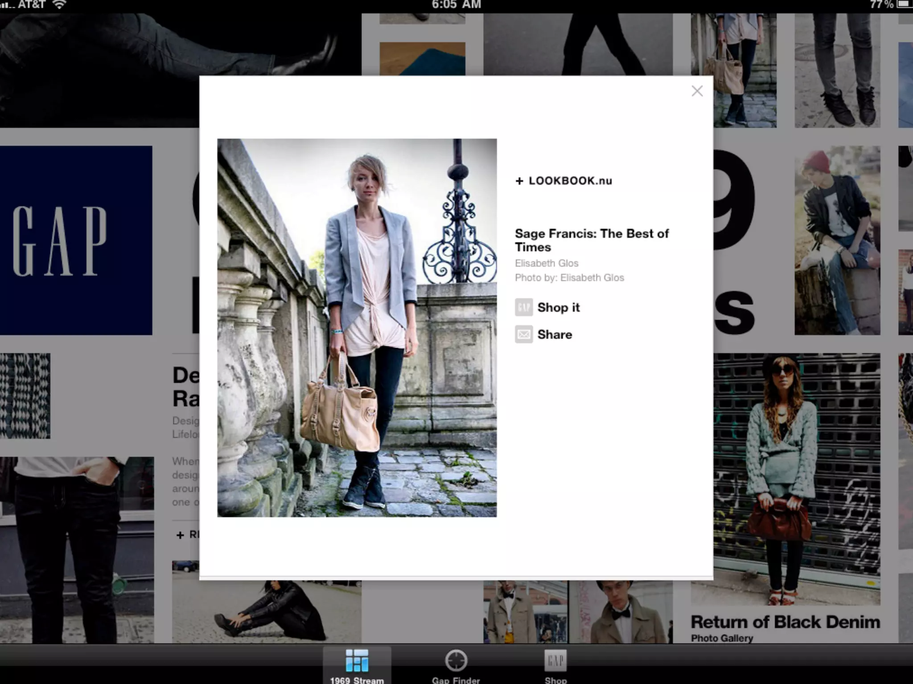This screenshot has width=913, height=684.
Task: Tap the large photo of woman with handbag
Action: coord(357,327)
